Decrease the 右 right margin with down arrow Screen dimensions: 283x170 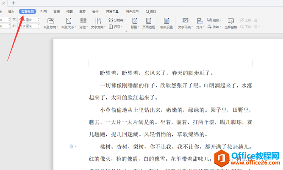pyautogui.click(x=39, y=27)
